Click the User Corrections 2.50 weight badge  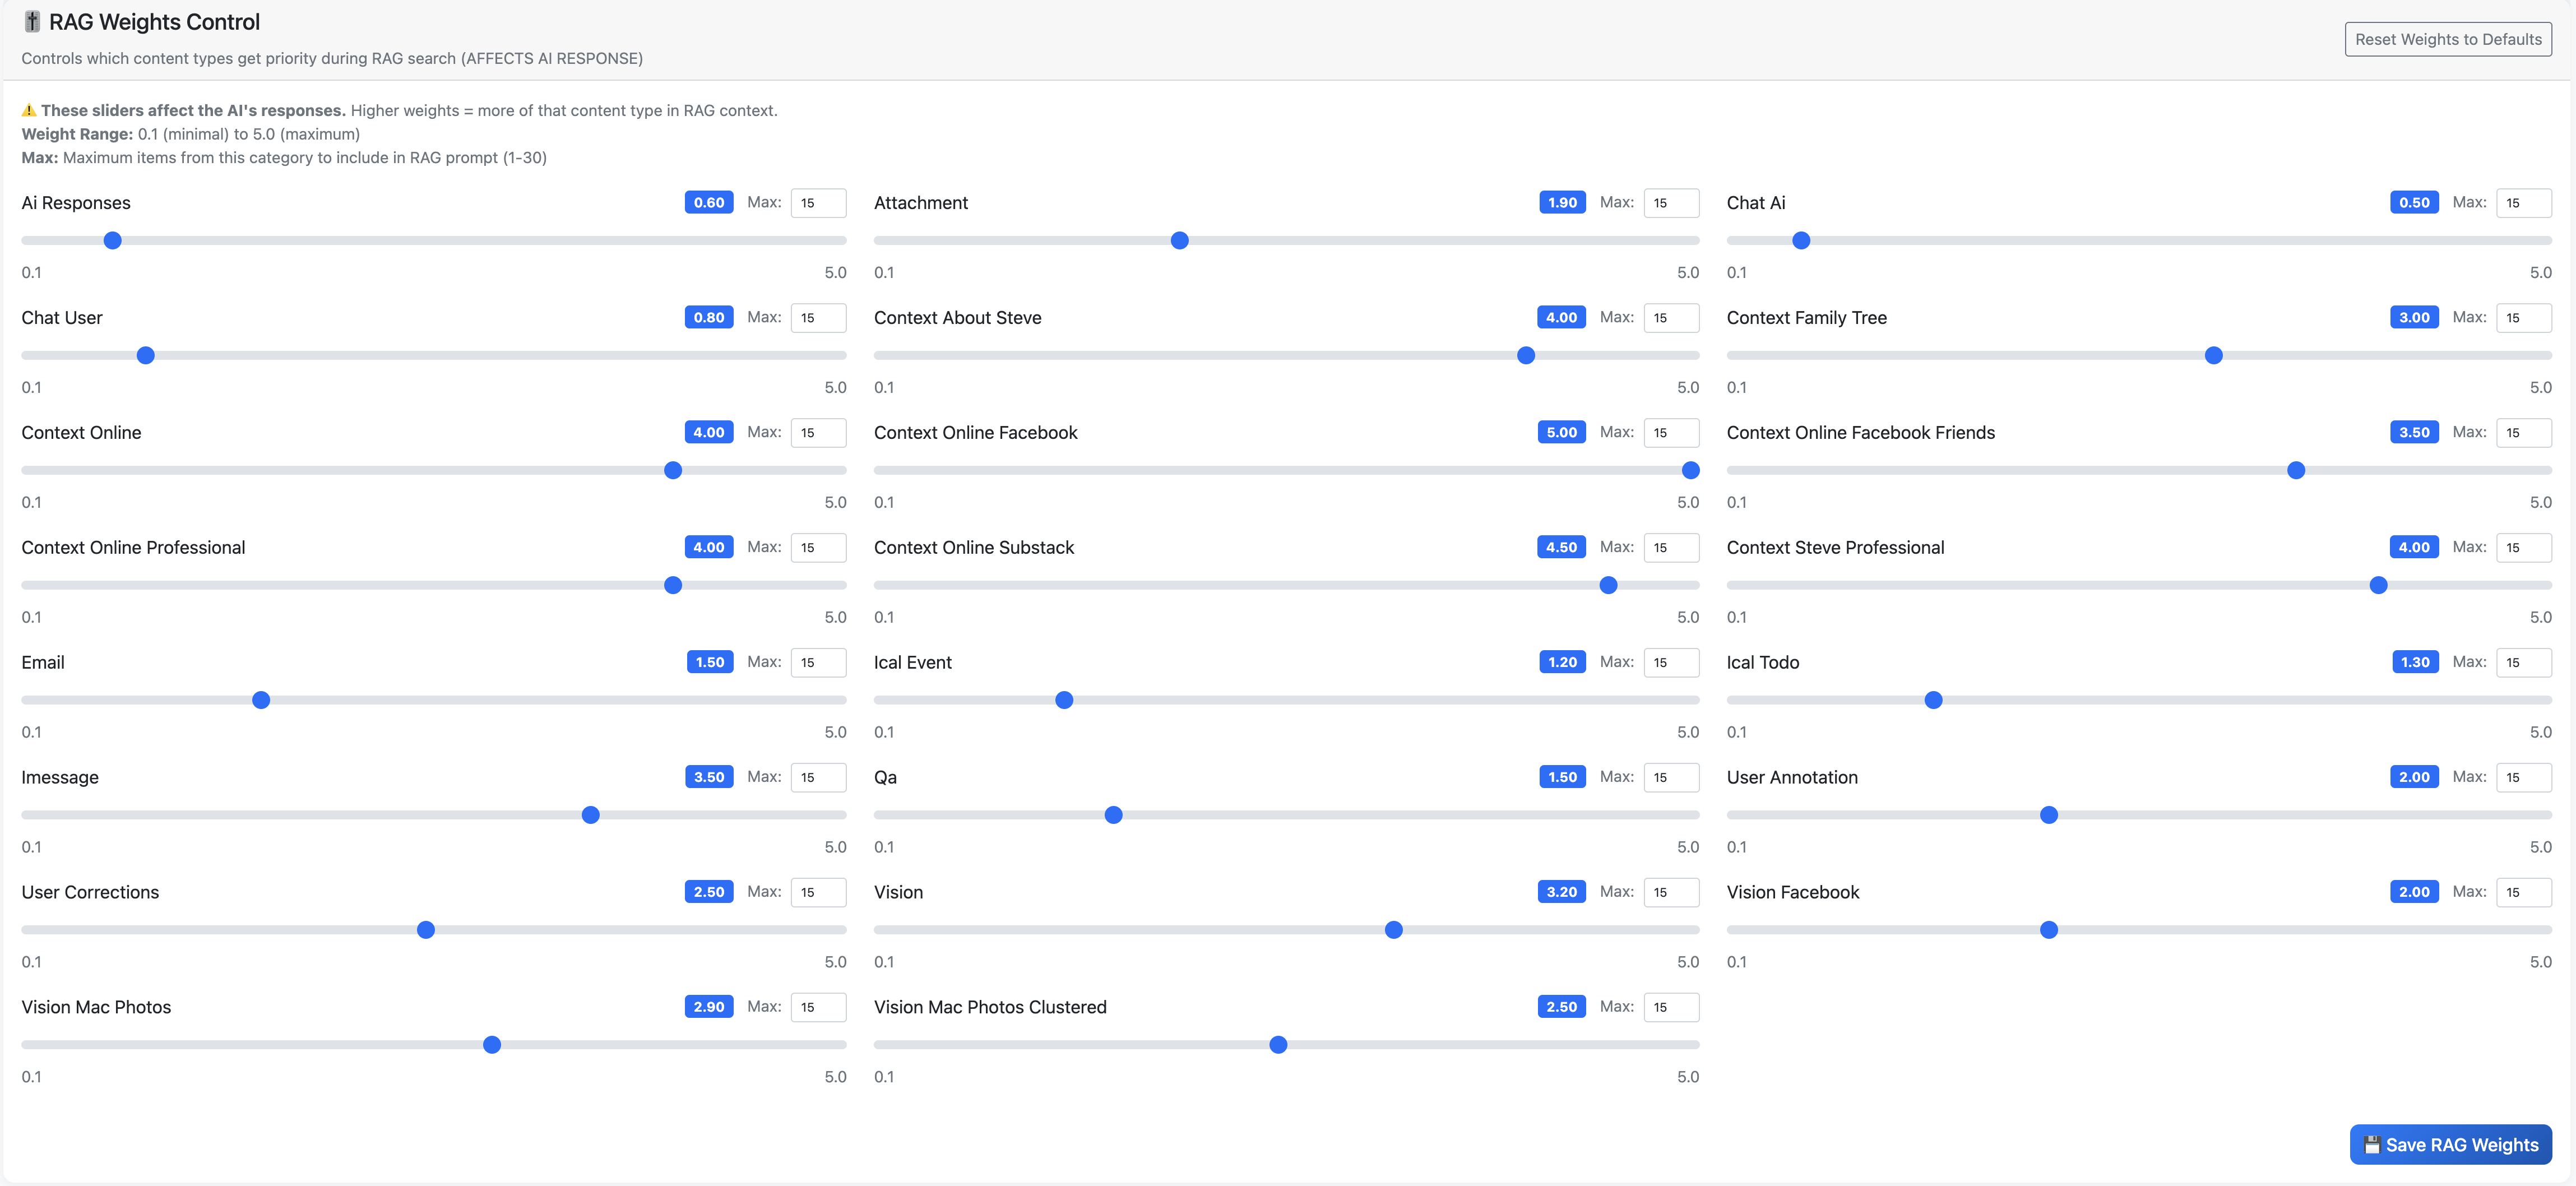tap(708, 892)
